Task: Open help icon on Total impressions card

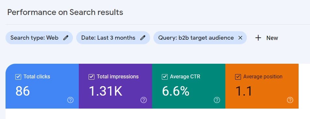Action: click(144, 100)
